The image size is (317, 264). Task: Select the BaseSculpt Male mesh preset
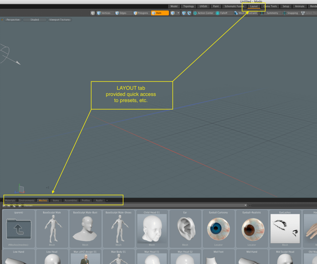[52, 229]
